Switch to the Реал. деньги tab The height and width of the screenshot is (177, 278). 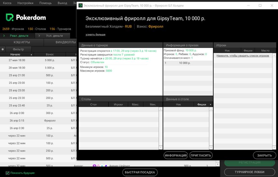pyautogui.click(x=17, y=36)
